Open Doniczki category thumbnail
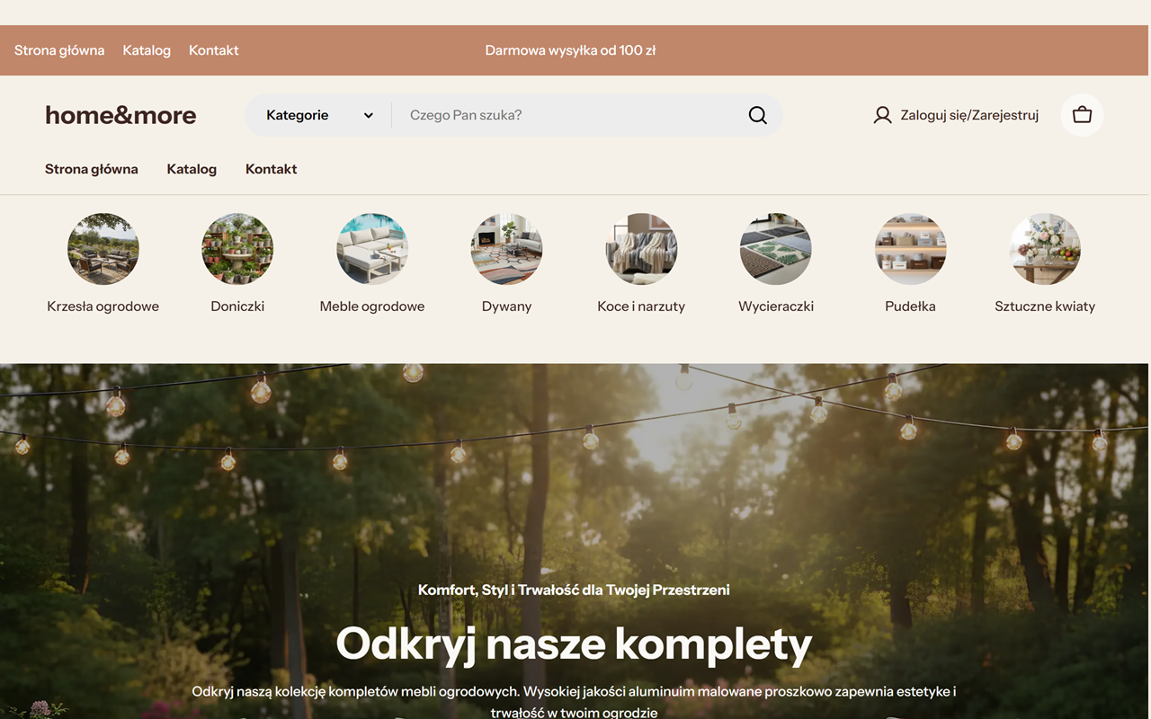This screenshot has height=719, width=1151. (x=237, y=249)
